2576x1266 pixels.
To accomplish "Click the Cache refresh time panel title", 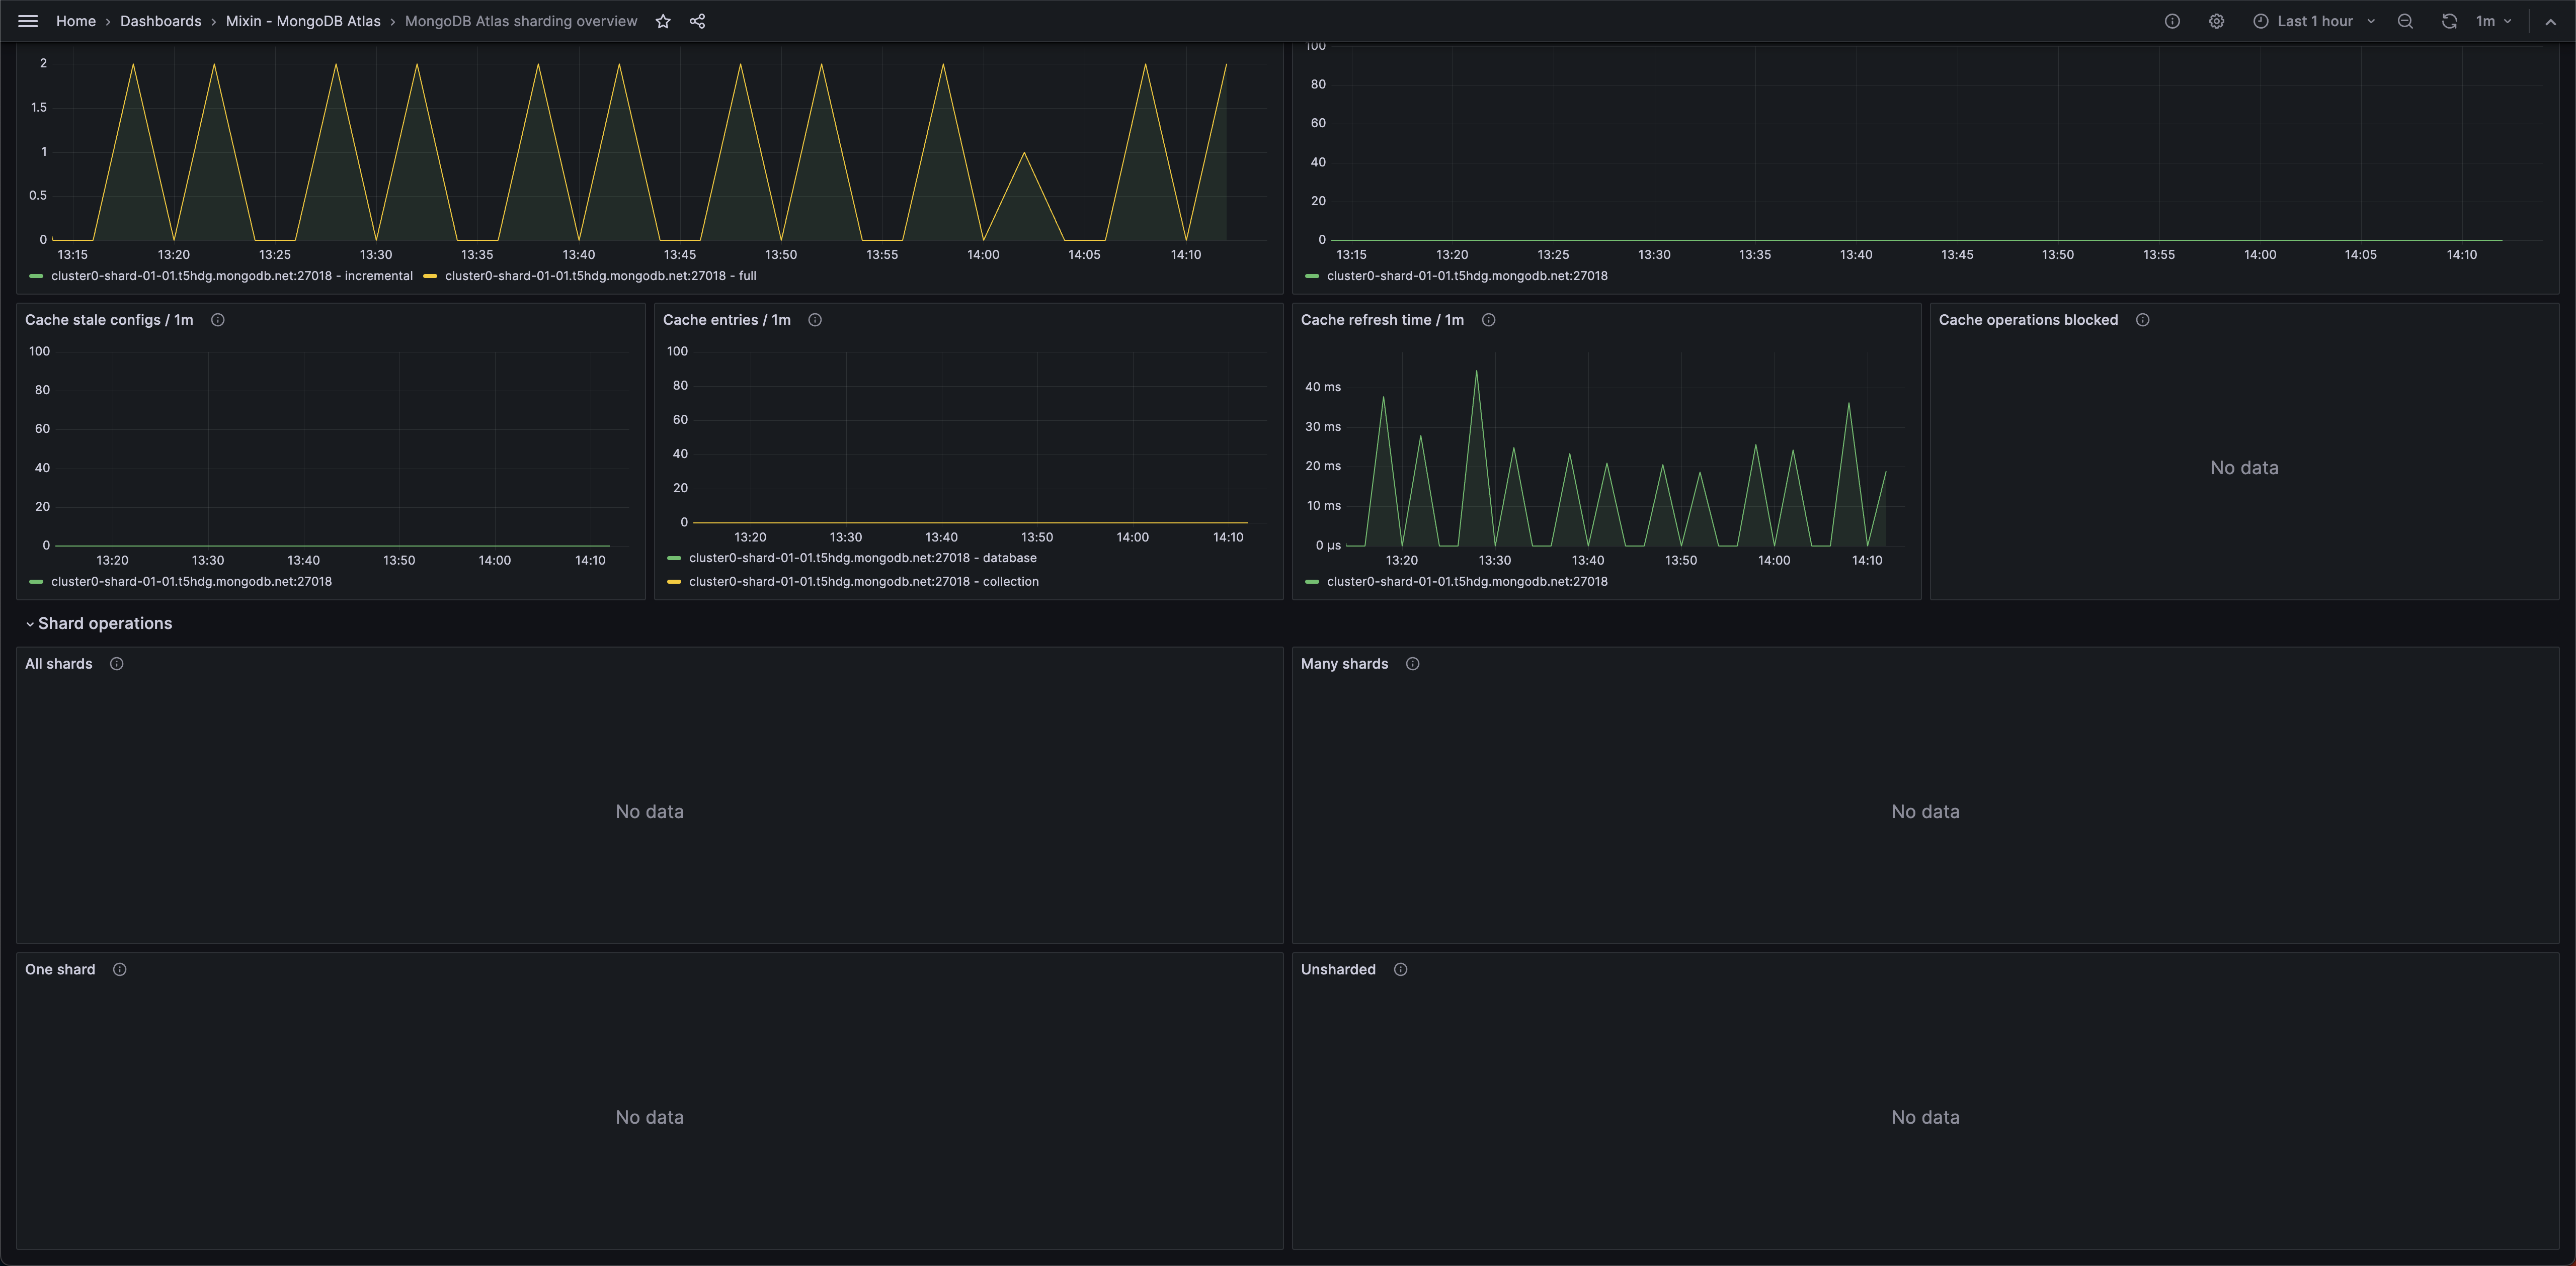I will coord(1381,320).
